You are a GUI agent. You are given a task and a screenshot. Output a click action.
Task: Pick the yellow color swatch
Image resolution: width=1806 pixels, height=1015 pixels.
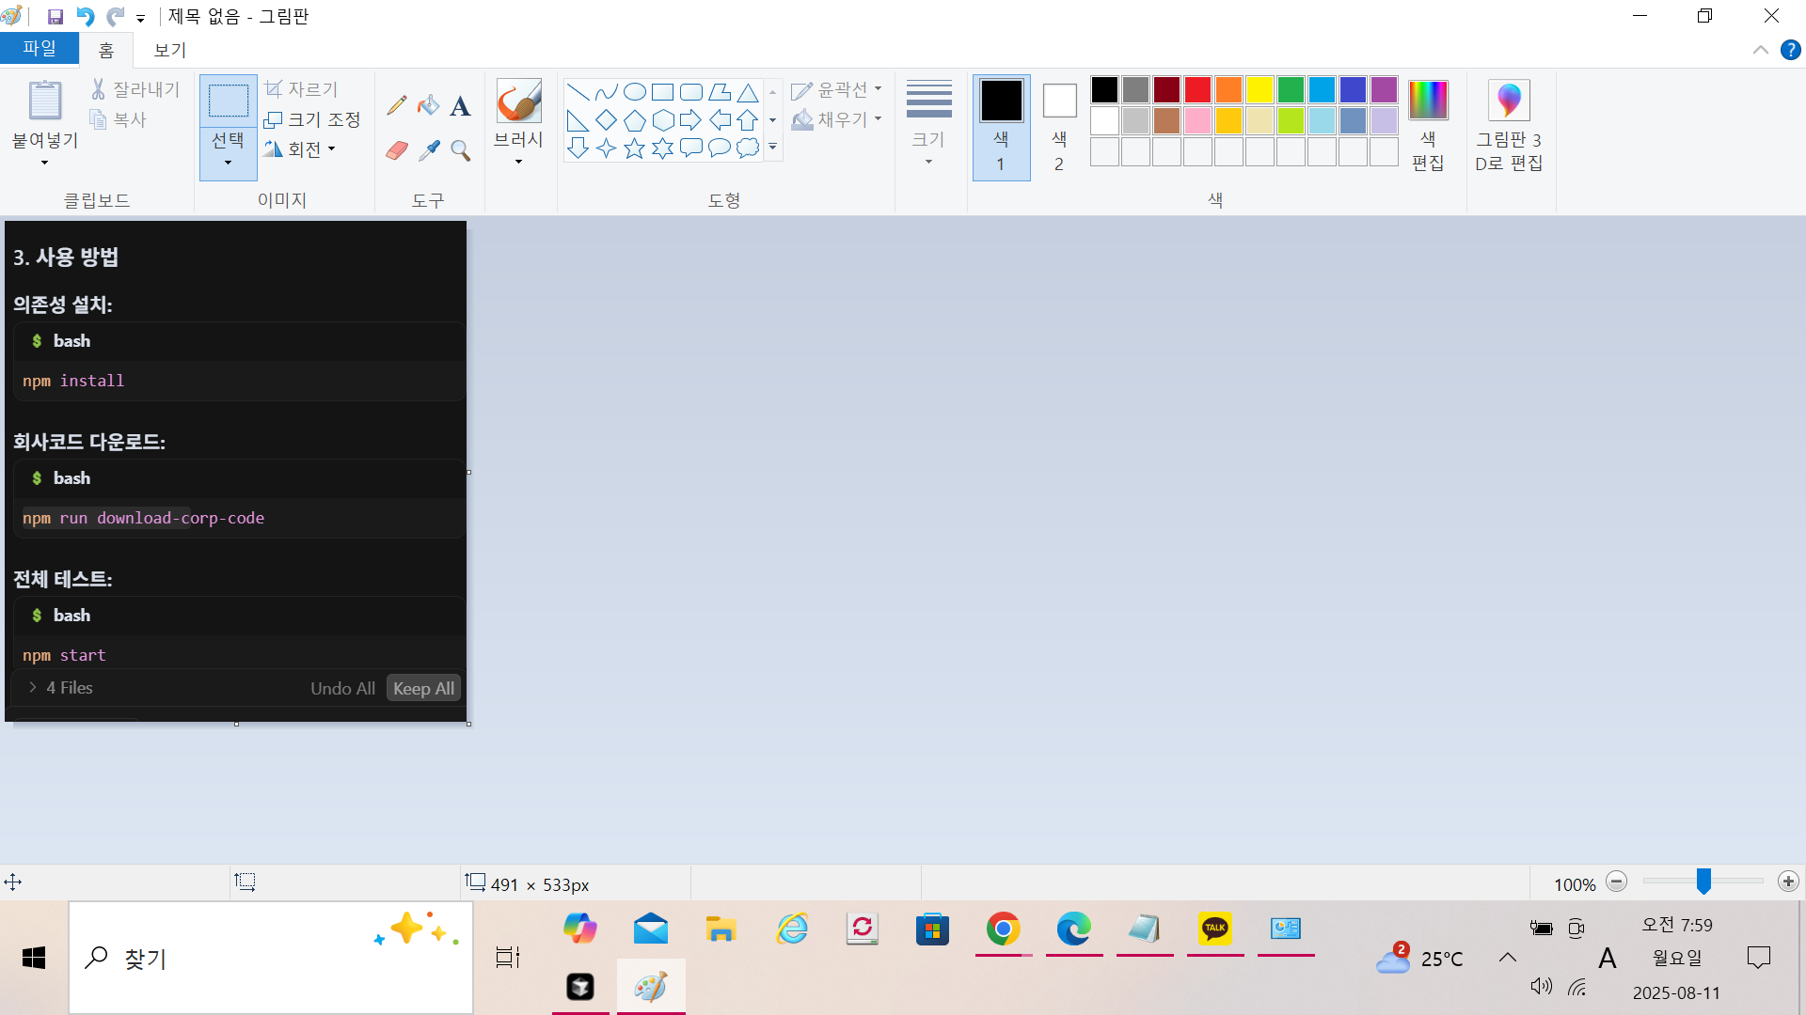click(x=1259, y=90)
